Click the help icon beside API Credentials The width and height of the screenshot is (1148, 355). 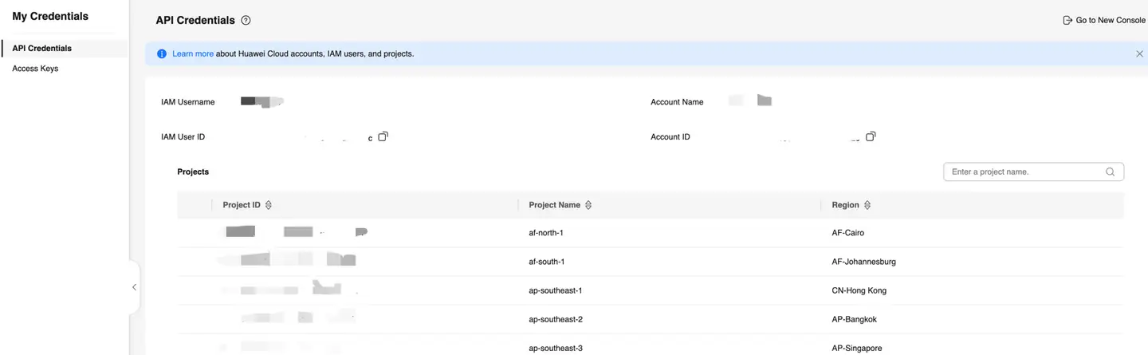(246, 21)
